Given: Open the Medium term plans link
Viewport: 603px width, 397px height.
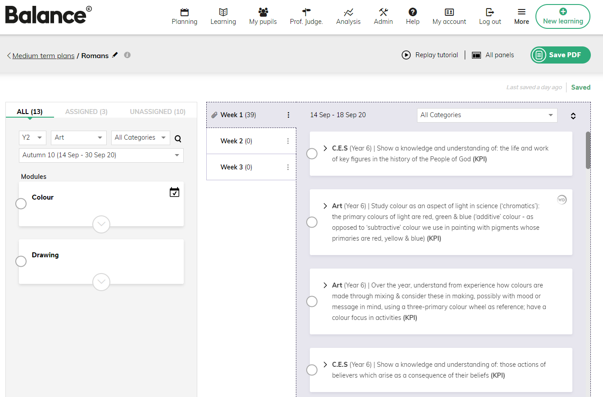Looking at the screenshot, I should (44, 56).
